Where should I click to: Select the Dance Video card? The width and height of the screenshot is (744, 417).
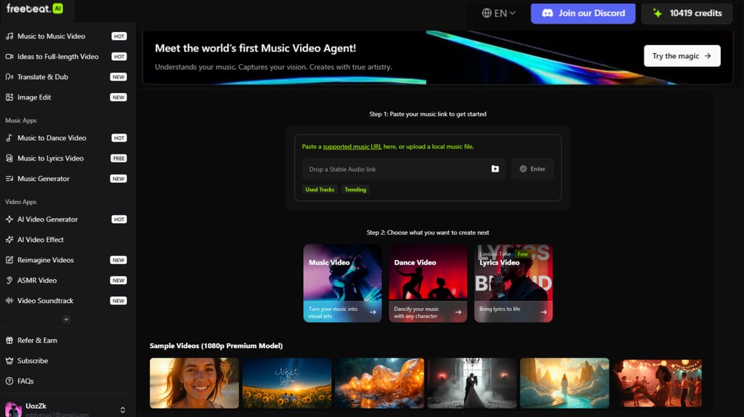[428, 283]
